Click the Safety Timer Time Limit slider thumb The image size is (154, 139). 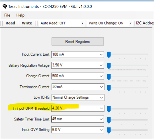point(109,120)
